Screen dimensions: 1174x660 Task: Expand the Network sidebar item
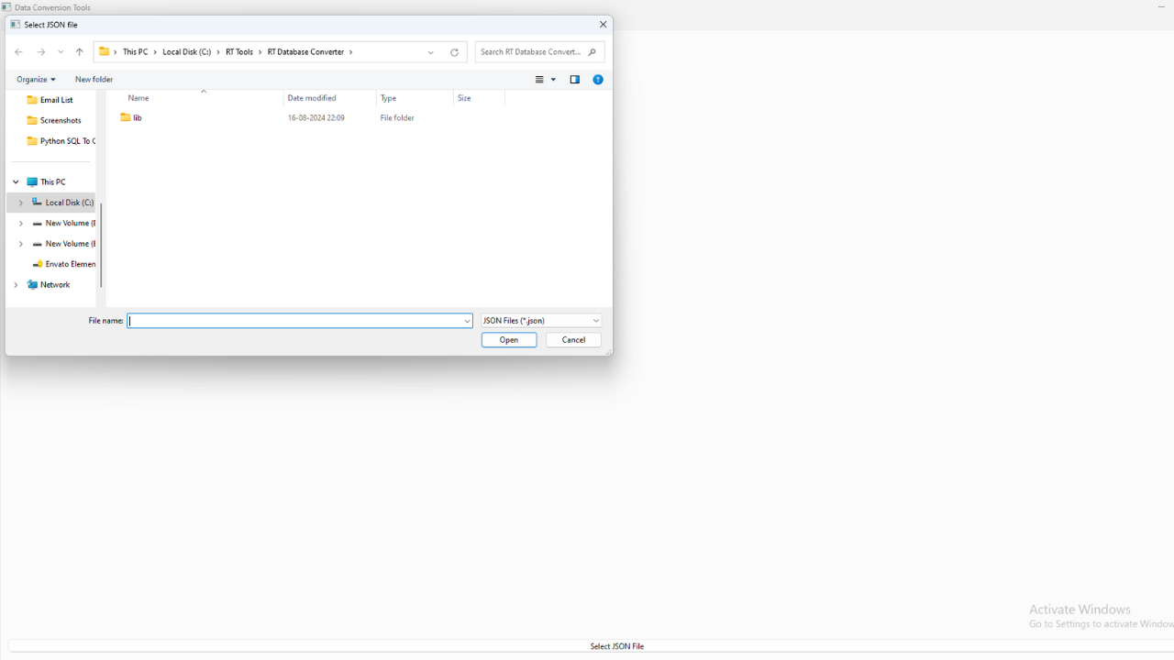coord(15,284)
